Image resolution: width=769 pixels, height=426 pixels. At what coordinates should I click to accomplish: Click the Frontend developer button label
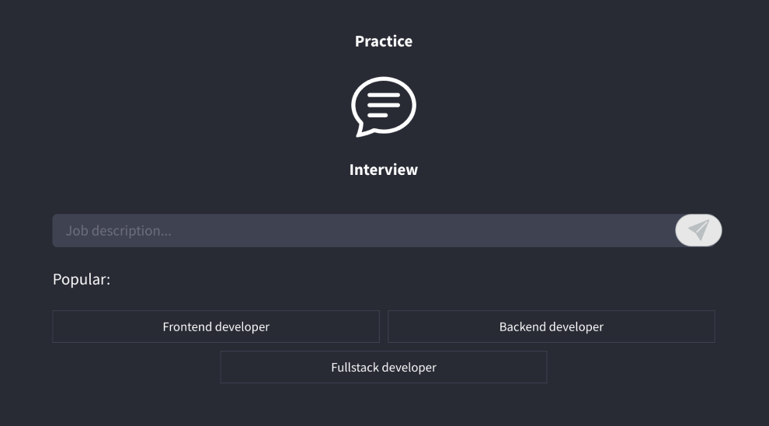[x=216, y=326]
